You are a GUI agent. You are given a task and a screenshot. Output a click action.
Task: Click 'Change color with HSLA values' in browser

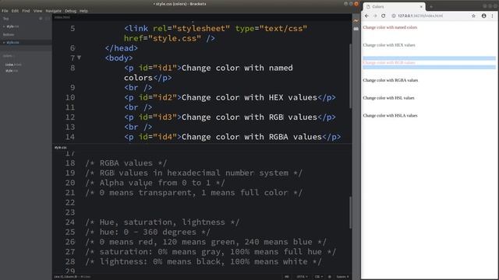390,116
